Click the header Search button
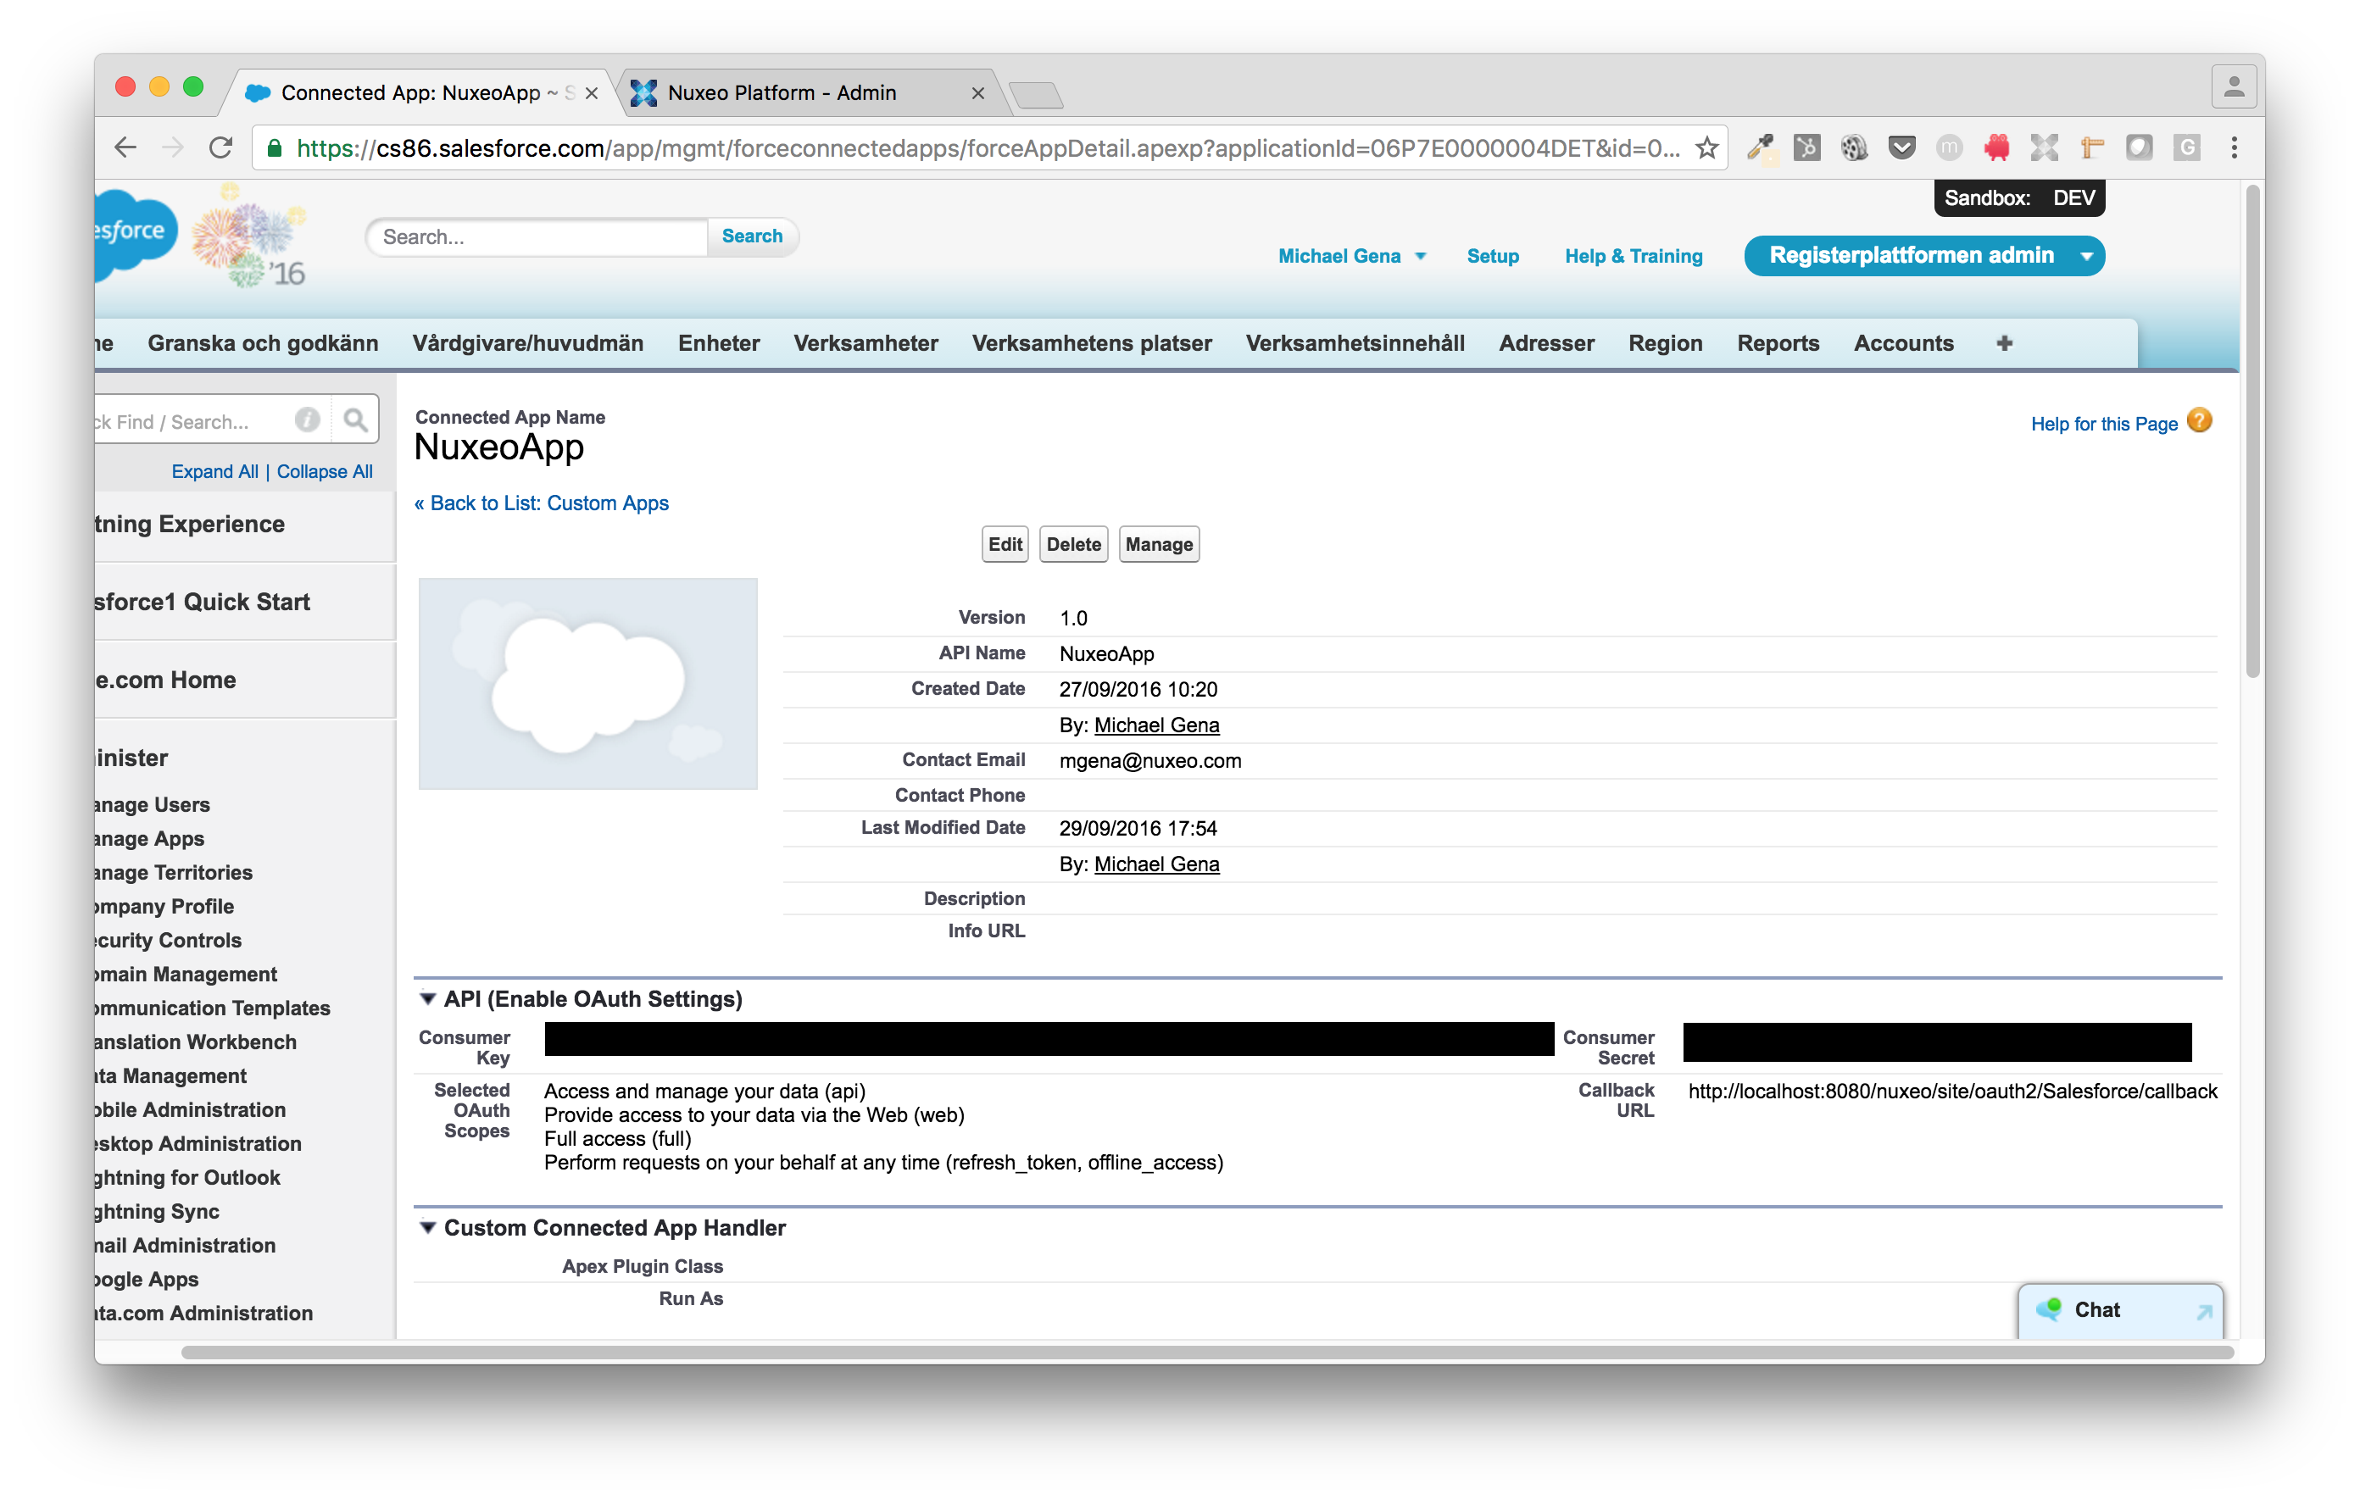The height and width of the screenshot is (1500, 2360). pyautogui.click(x=752, y=236)
